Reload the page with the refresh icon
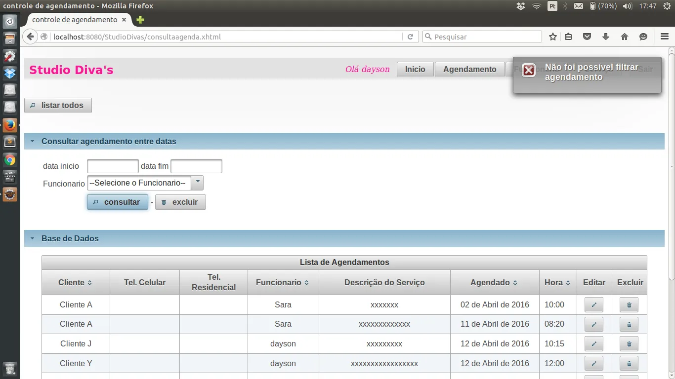 (410, 37)
